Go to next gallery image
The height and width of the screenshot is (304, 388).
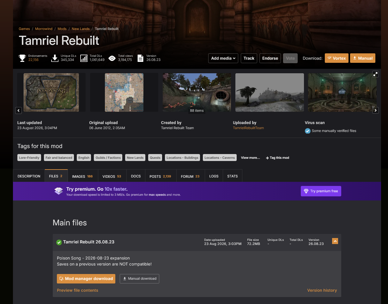[x=375, y=110]
